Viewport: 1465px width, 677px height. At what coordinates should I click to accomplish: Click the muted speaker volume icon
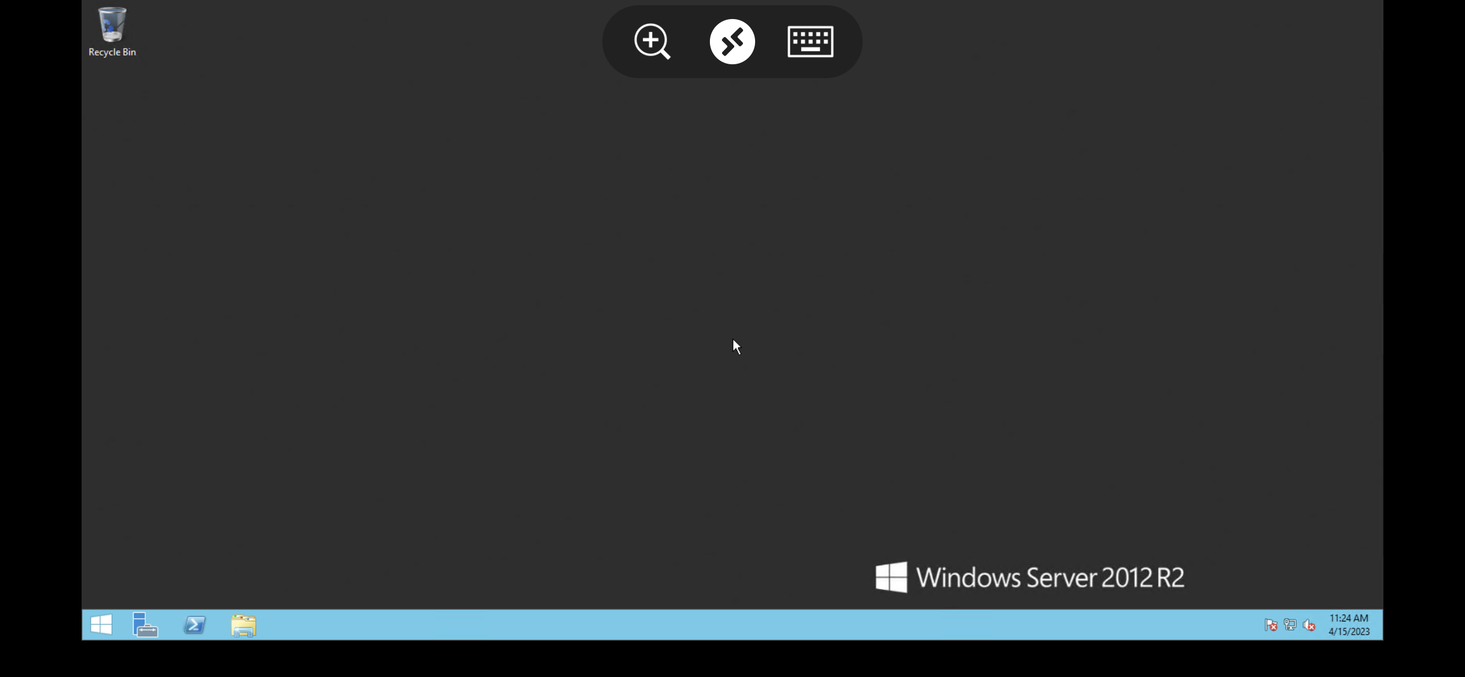(x=1309, y=625)
